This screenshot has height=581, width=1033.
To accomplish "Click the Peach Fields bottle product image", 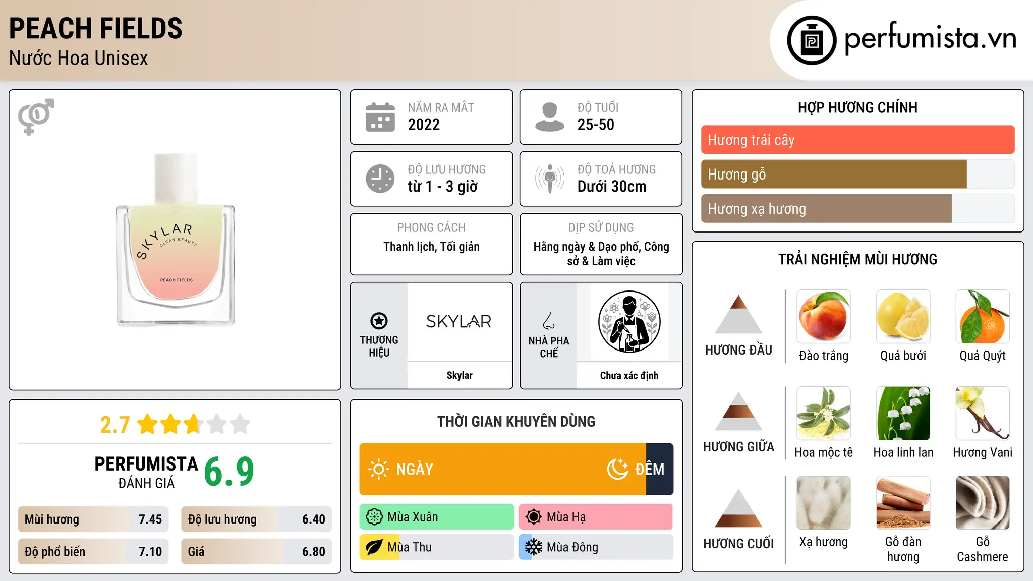I will 176,240.
